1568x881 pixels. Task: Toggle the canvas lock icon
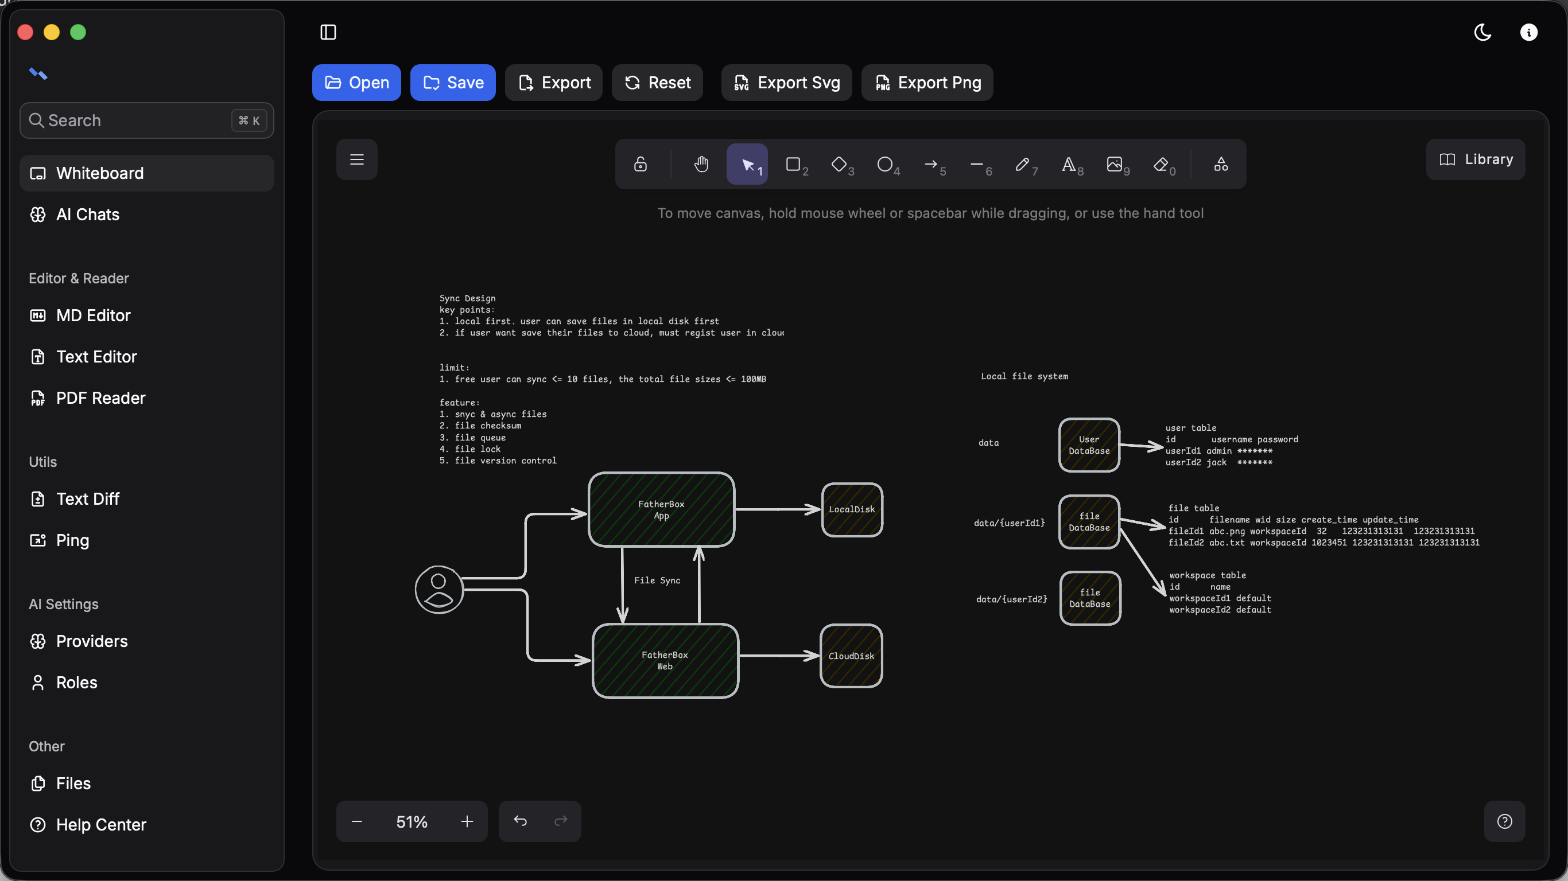point(641,164)
